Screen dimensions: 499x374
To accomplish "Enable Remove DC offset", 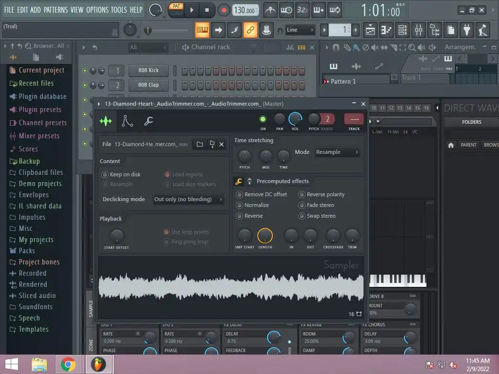I will pyautogui.click(x=262, y=194).
